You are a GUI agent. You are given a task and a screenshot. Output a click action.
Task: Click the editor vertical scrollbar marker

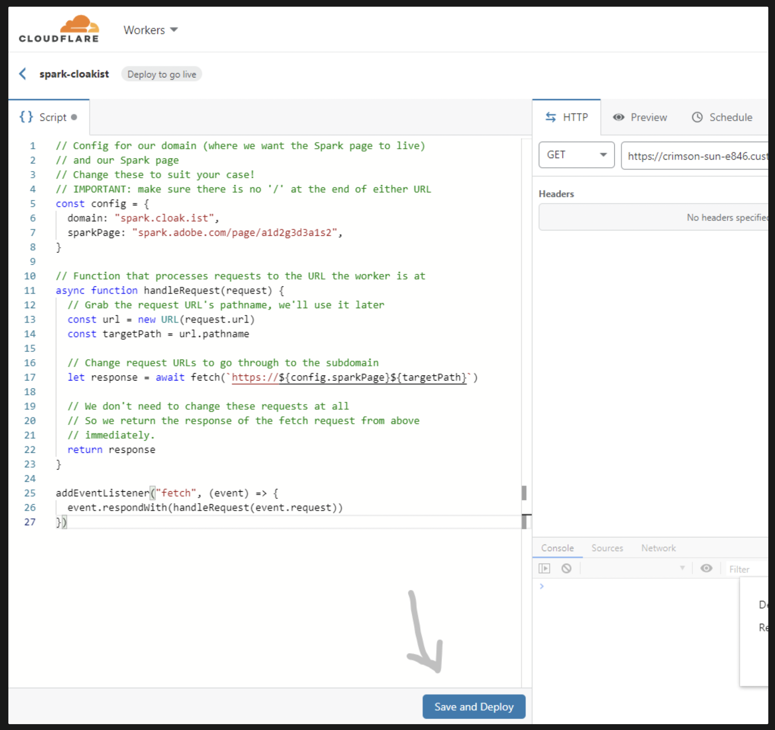click(524, 493)
